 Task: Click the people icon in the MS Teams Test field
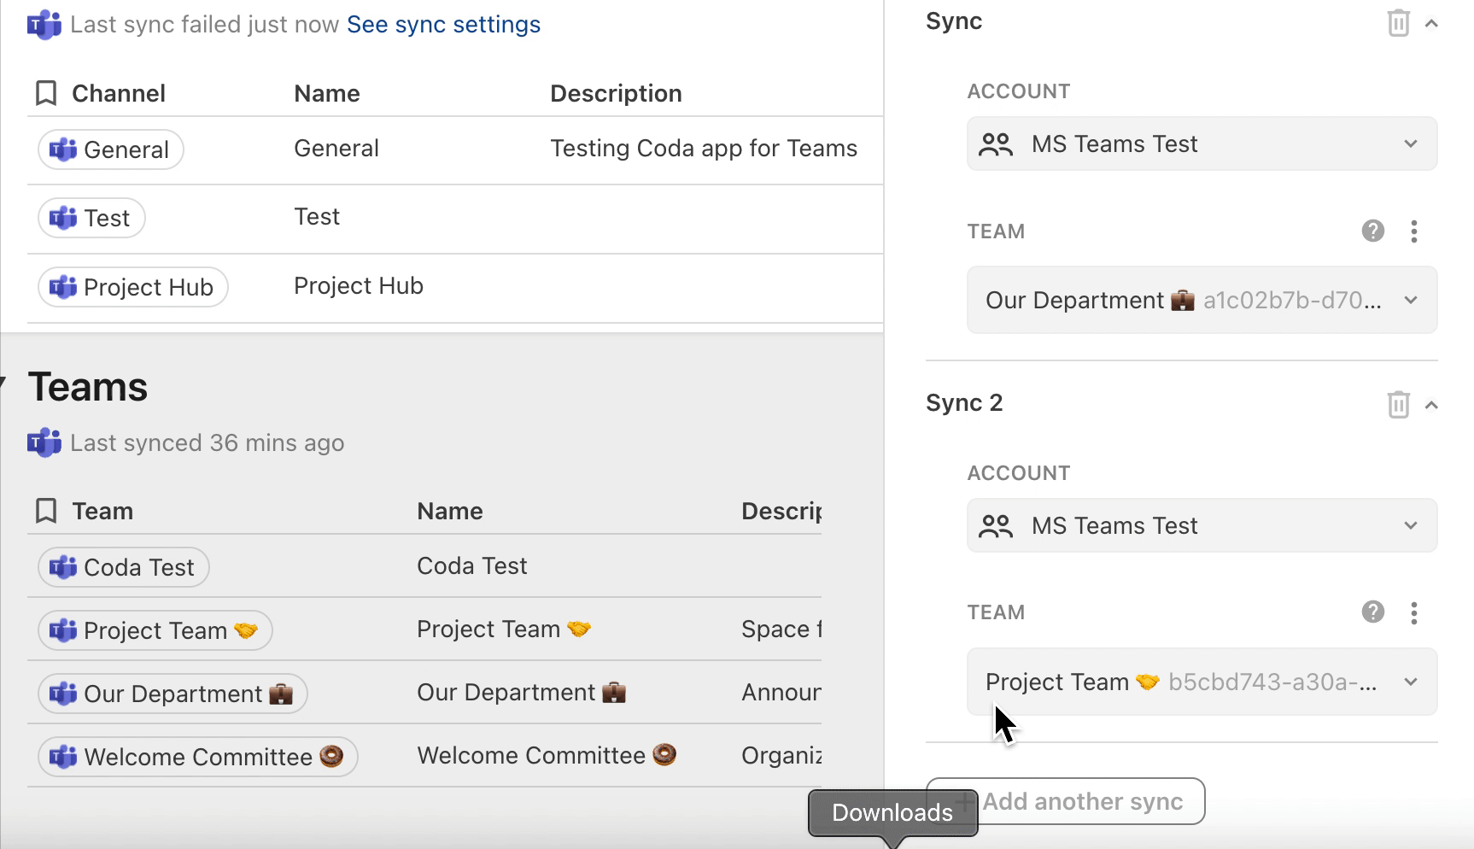[996, 143]
